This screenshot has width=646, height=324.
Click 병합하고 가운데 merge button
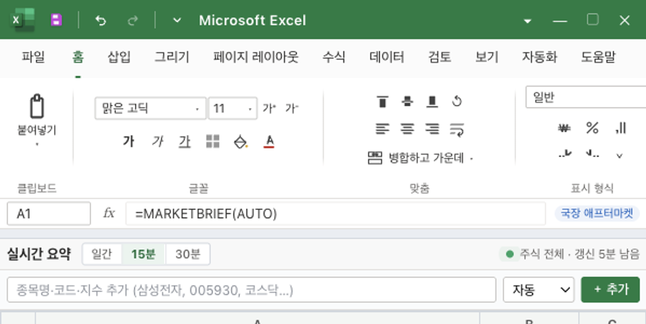tap(416, 158)
